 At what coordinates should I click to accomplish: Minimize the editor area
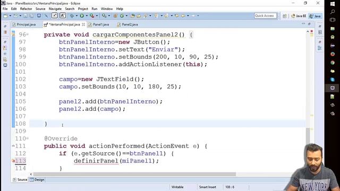[x=303, y=24]
